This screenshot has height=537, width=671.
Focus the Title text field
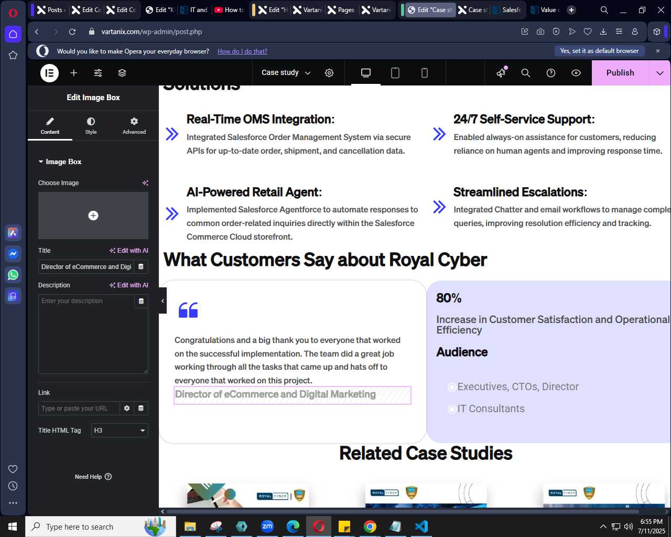click(86, 267)
